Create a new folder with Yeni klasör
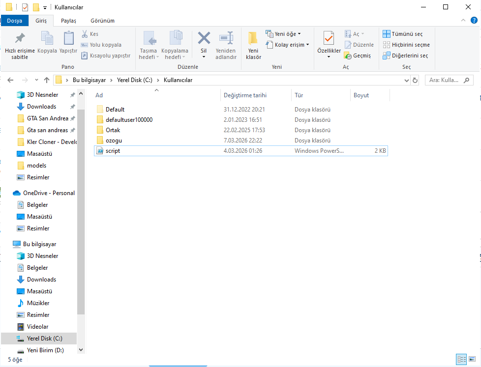The width and height of the screenshot is (481, 367). tap(253, 45)
